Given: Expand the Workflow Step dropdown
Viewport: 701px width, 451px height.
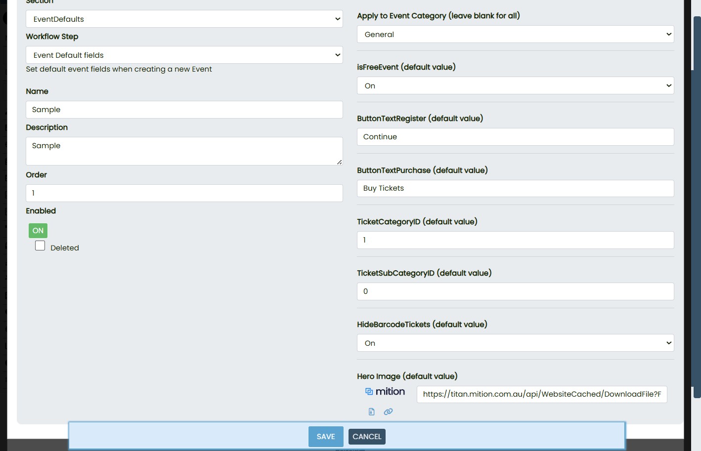Looking at the screenshot, I should 184,55.
